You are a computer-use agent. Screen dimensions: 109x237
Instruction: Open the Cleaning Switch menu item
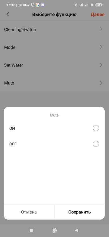tap(54, 29)
